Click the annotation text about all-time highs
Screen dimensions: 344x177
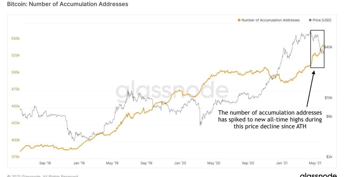pos(270,120)
